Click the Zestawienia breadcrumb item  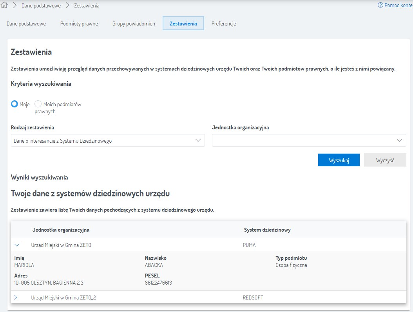(x=87, y=6)
